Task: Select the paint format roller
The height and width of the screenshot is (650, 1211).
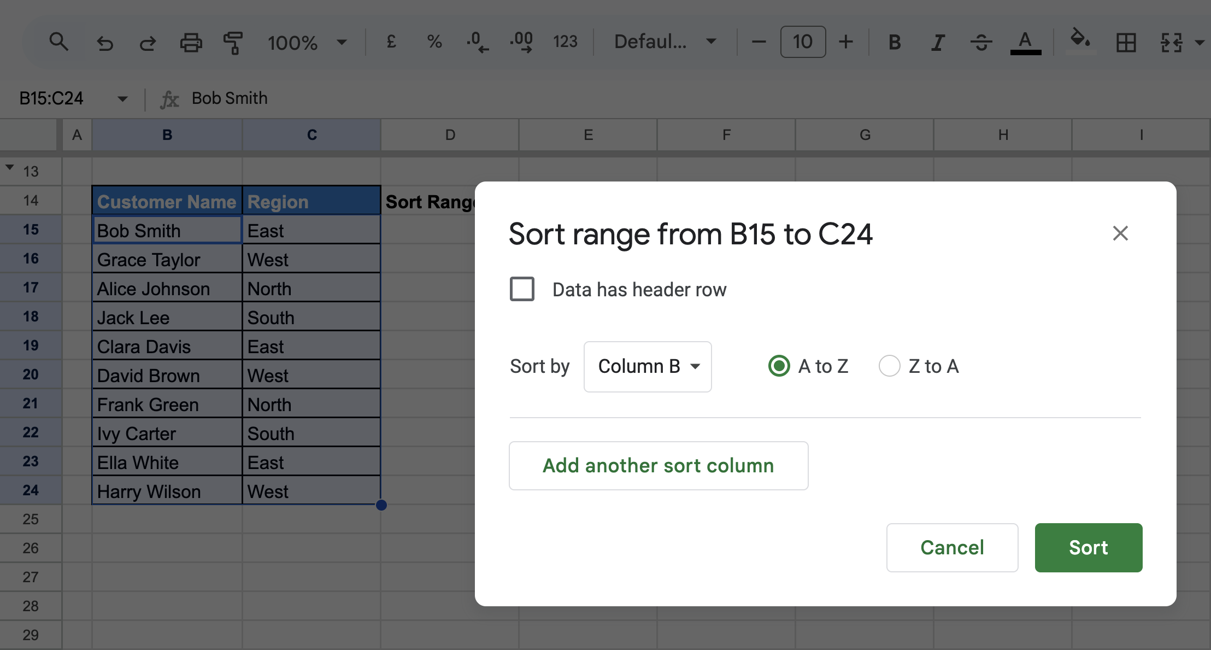Action: point(233,42)
